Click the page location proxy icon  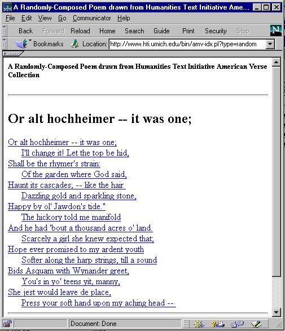coord(74,44)
